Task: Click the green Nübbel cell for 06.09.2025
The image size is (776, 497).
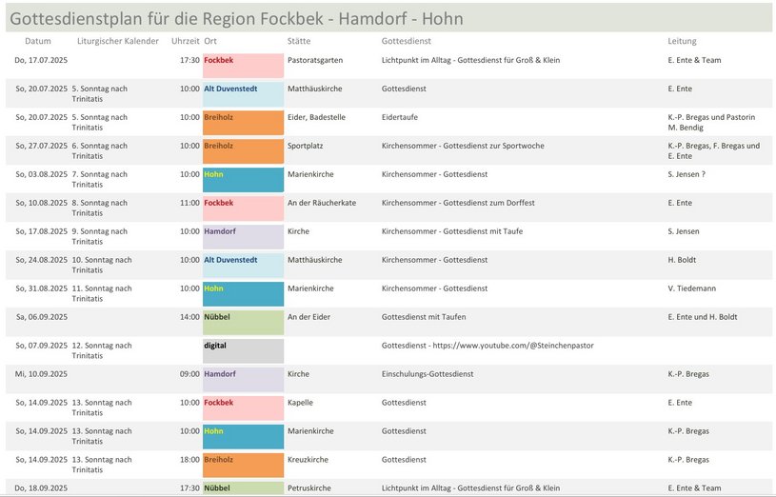Action: 243,323
